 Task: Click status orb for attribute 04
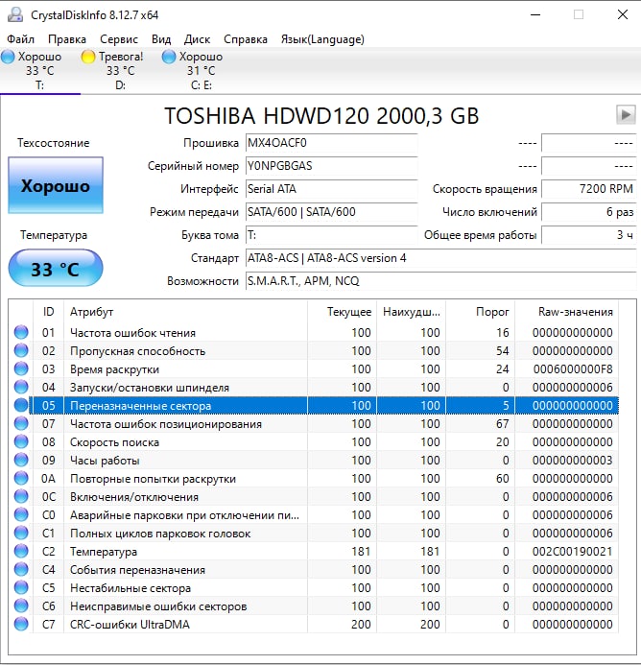21,387
